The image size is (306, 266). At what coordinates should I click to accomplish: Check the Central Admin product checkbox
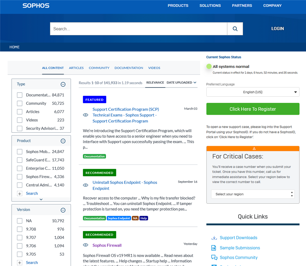(20, 185)
